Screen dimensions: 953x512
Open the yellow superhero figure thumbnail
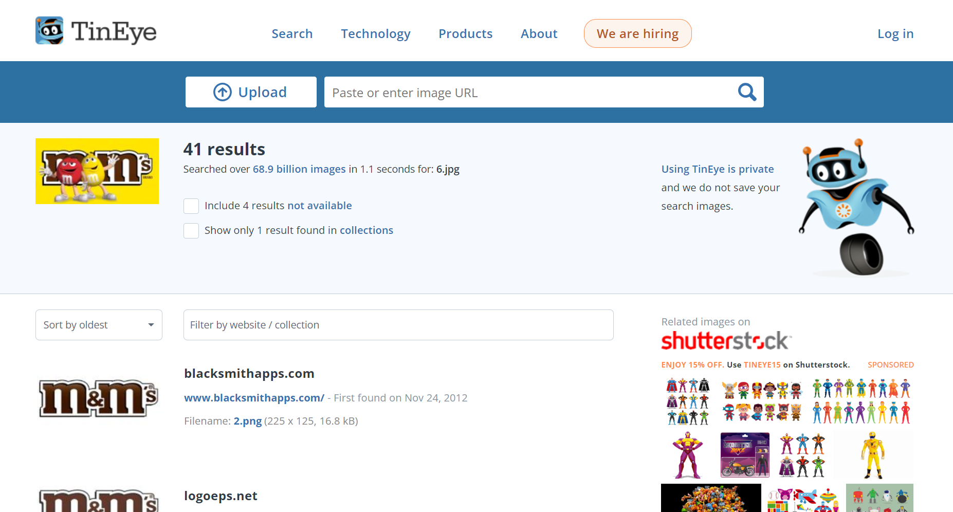click(x=873, y=455)
